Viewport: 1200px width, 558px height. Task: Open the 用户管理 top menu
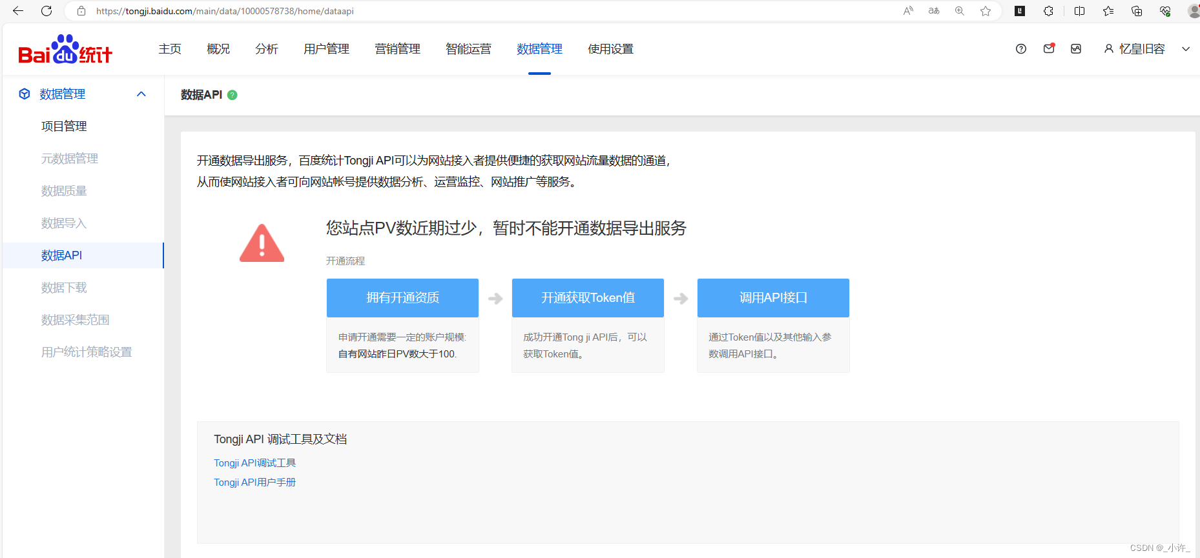tap(327, 49)
